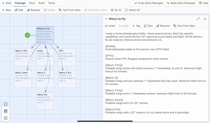Click Edit in the passage toolbar
Screen dimensions: 210x123
pyautogui.click(x=19, y=10)
